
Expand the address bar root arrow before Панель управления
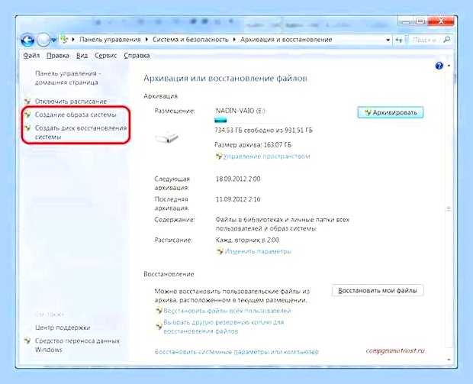pyautogui.click(x=72, y=40)
